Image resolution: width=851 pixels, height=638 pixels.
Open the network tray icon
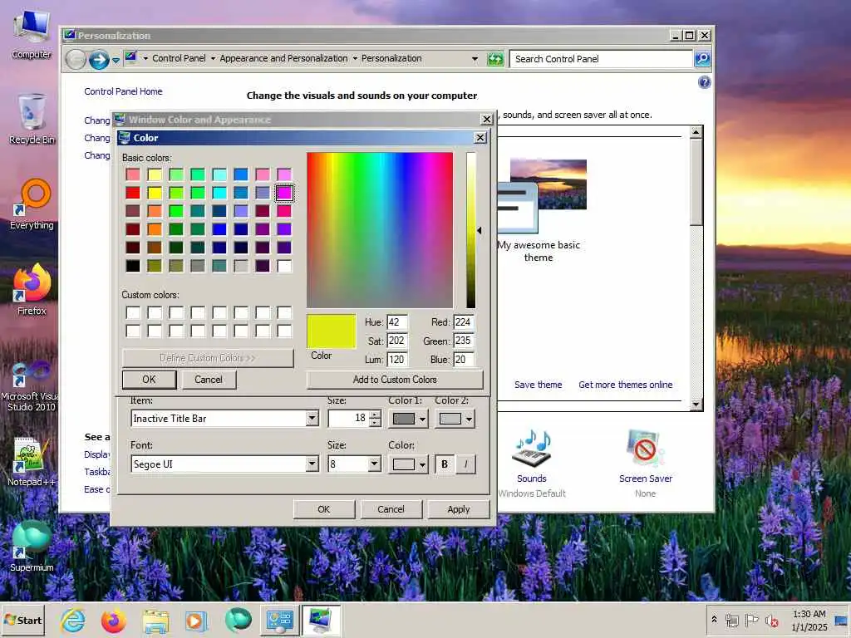click(732, 620)
